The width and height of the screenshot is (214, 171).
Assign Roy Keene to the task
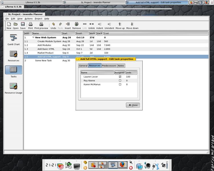point(120,80)
